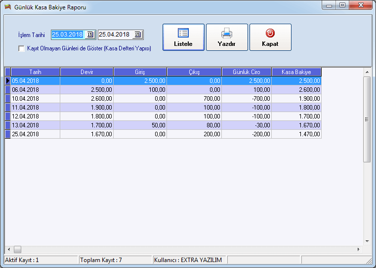The height and width of the screenshot is (268, 376).
Task: Click the Kasa Bakiye column header
Action: [296, 72]
